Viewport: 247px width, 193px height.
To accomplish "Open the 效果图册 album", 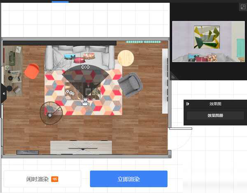I will [x=215, y=116].
